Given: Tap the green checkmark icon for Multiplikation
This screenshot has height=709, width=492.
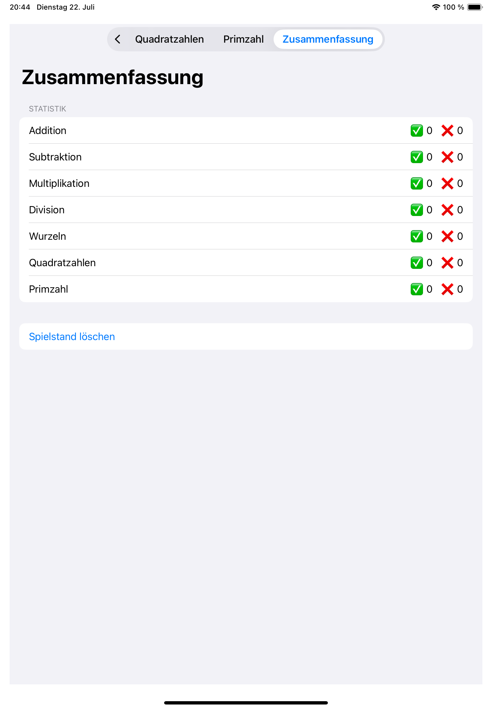Looking at the screenshot, I should (416, 183).
